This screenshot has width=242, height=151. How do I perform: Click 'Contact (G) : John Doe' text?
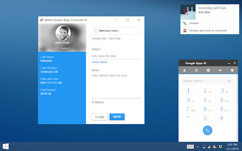coord(106,39)
